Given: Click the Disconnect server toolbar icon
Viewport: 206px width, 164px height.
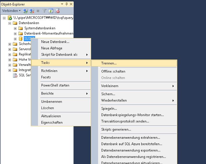Looking at the screenshot, I should (32, 11).
